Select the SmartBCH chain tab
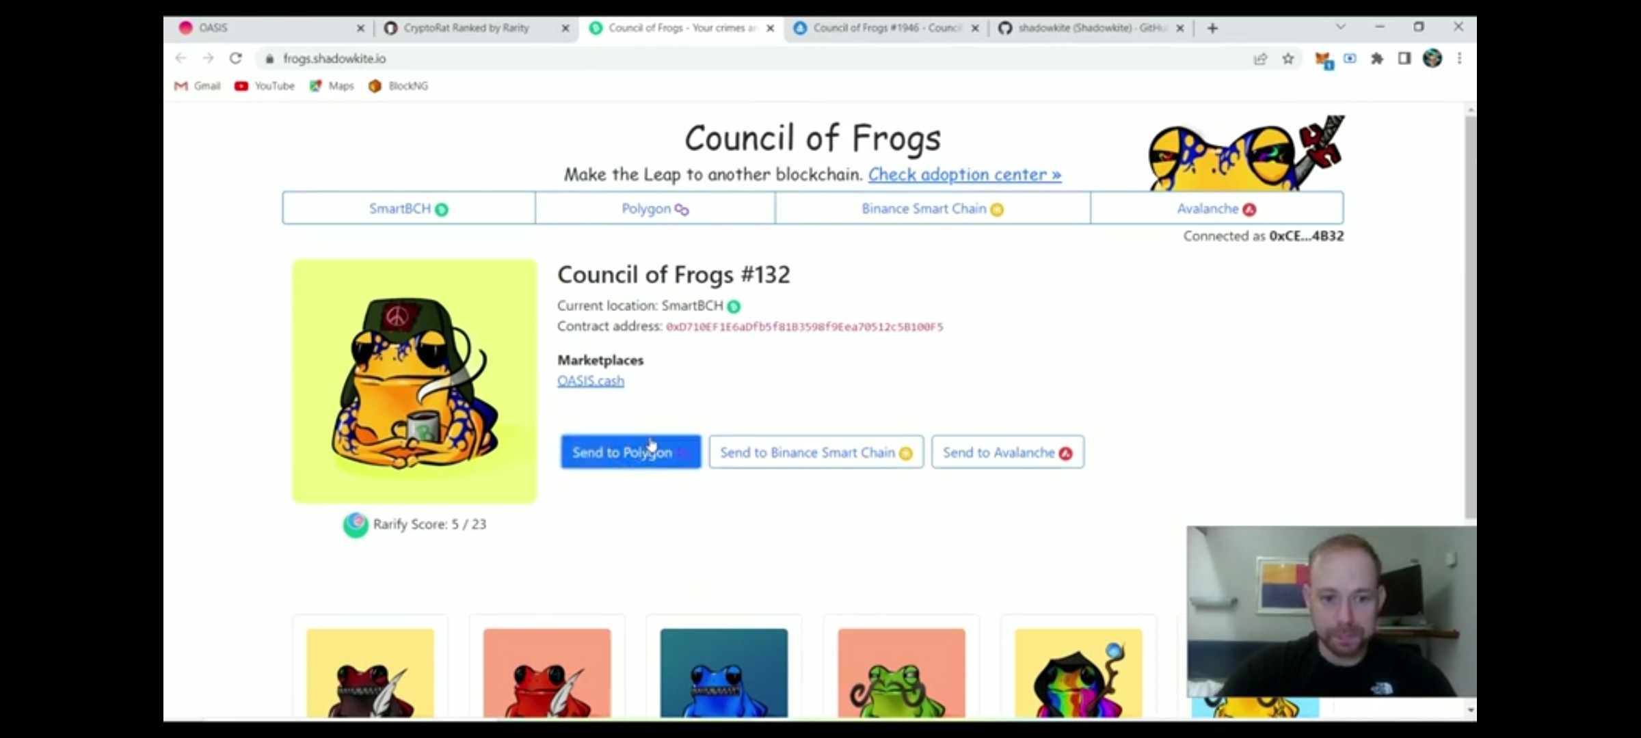1641x738 pixels. 409,208
